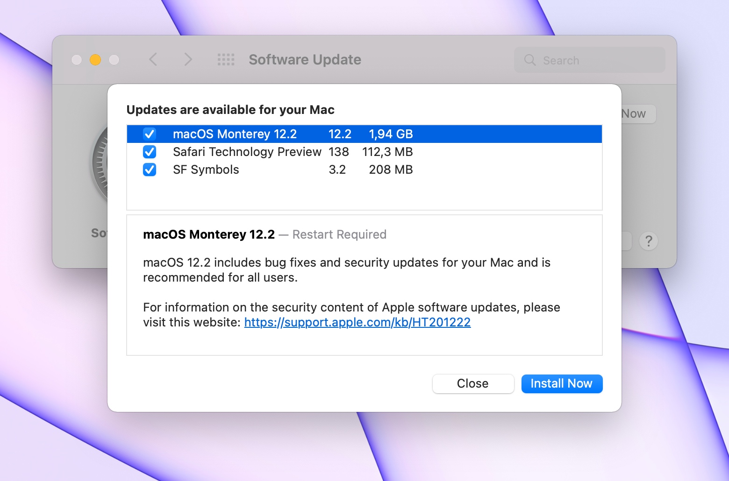Uncheck the macOS Monterey 12.2 checkbox
Viewport: 729px width, 481px height.
150,134
